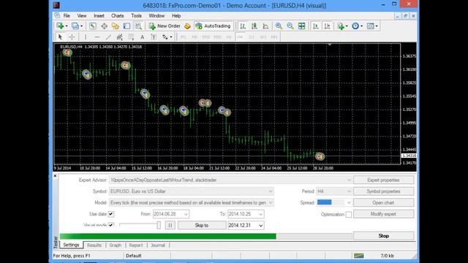
Task: Switch to the Report tab
Action: (x=136, y=245)
